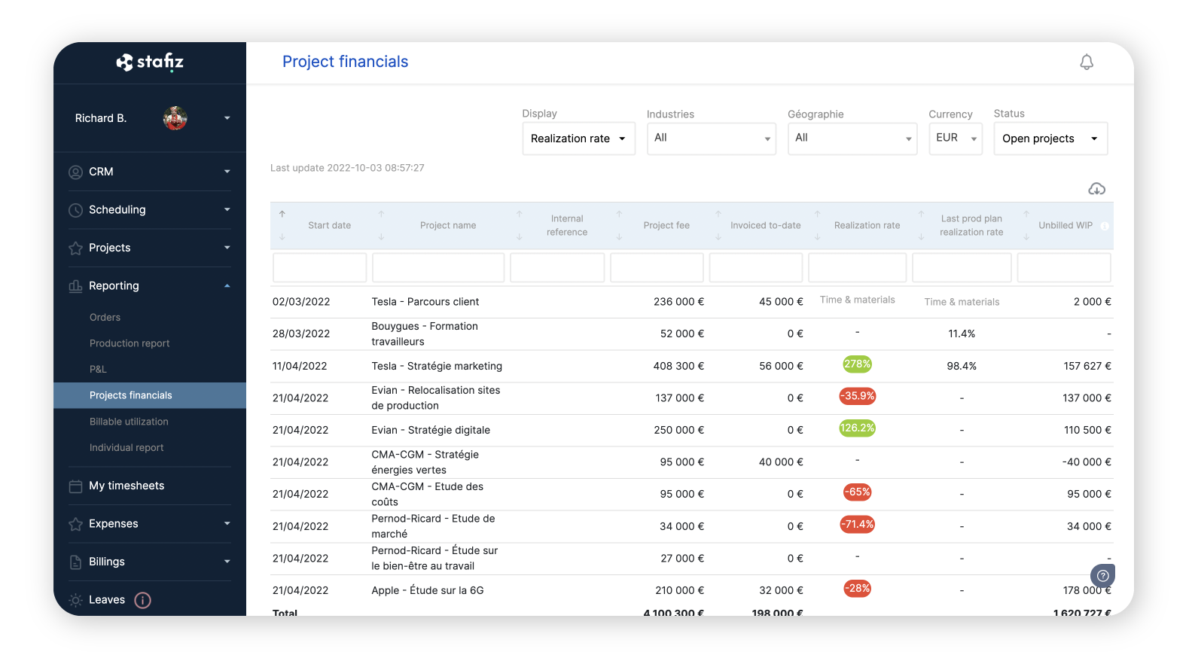This screenshot has width=1192, height=661.
Task: Click the Scheduling clock icon
Action: [75, 210]
